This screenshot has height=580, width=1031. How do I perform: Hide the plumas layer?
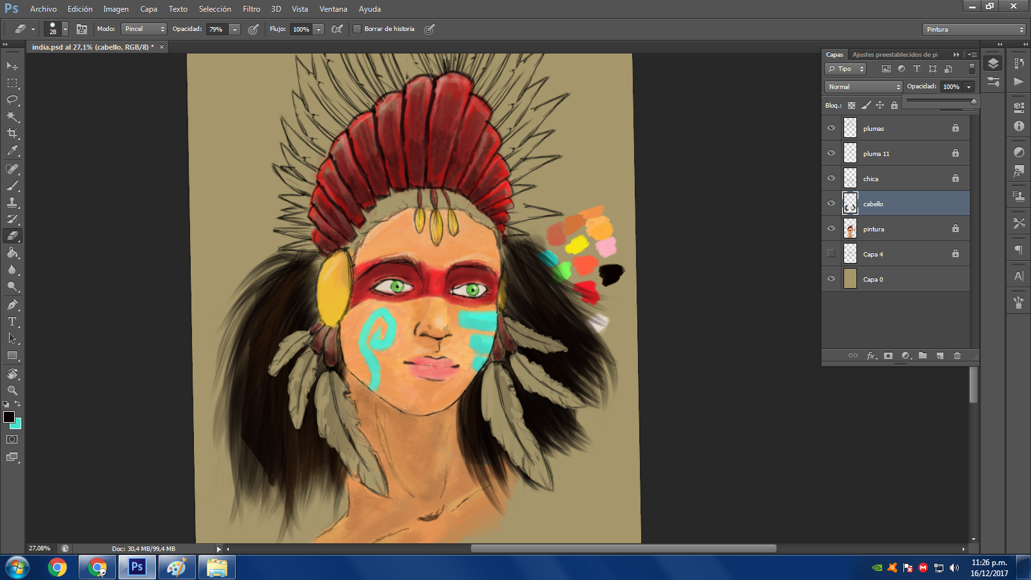(x=831, y=128)
